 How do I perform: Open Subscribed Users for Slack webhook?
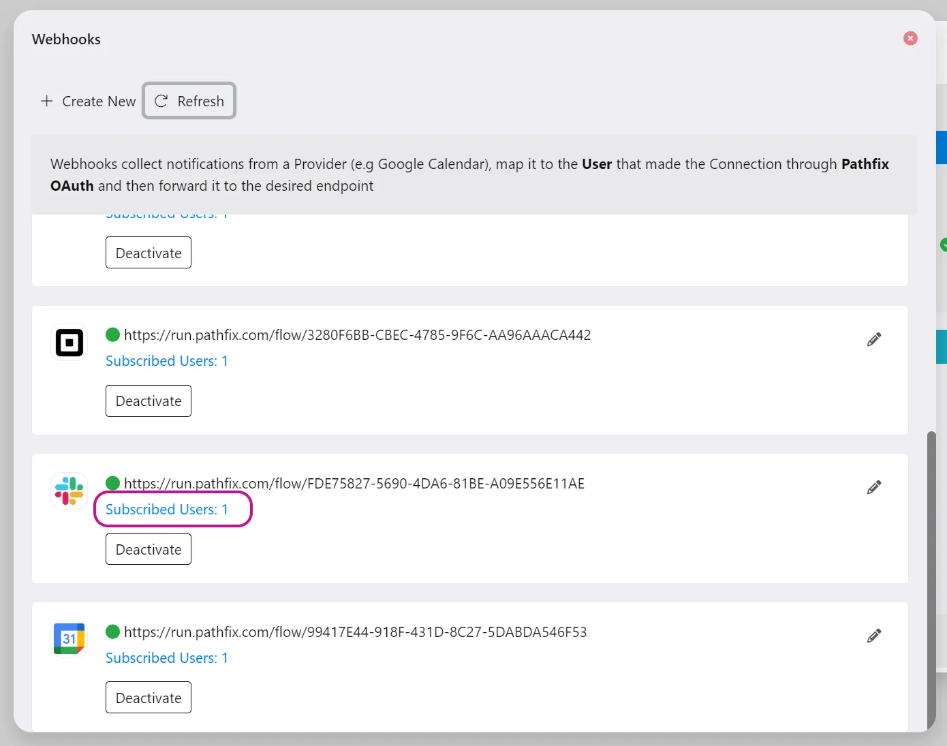167,510
